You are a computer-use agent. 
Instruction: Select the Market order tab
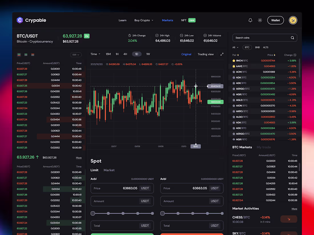[x=109, y=170]
